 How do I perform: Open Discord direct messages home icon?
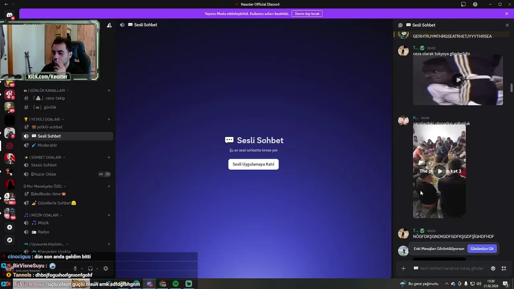(10, 15)
